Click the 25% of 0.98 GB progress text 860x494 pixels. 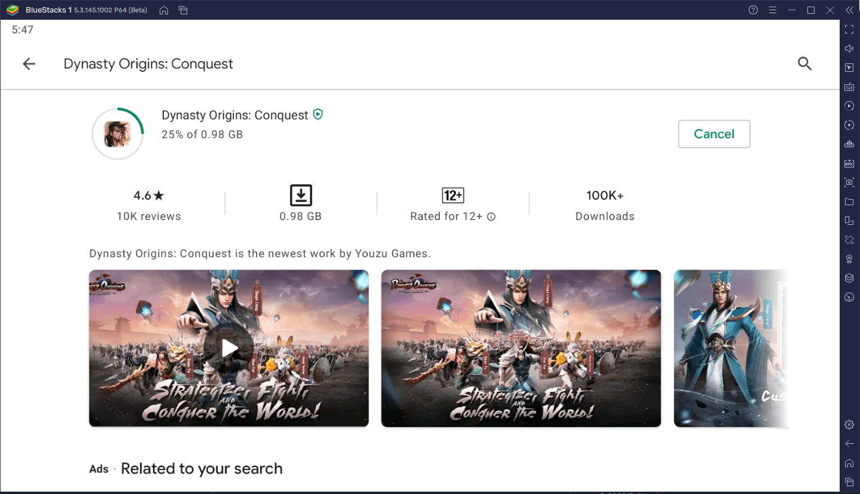point(202,135)
